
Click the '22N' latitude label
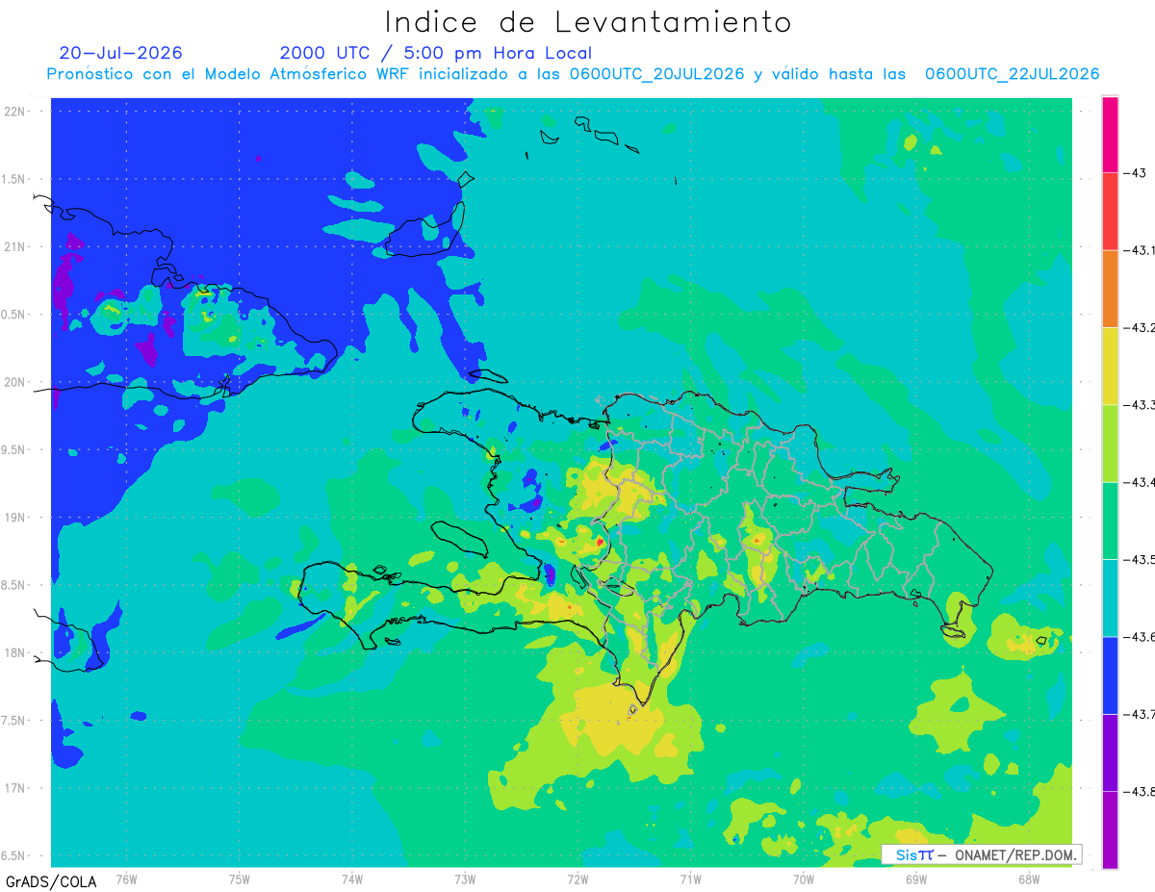click(13, 111)
